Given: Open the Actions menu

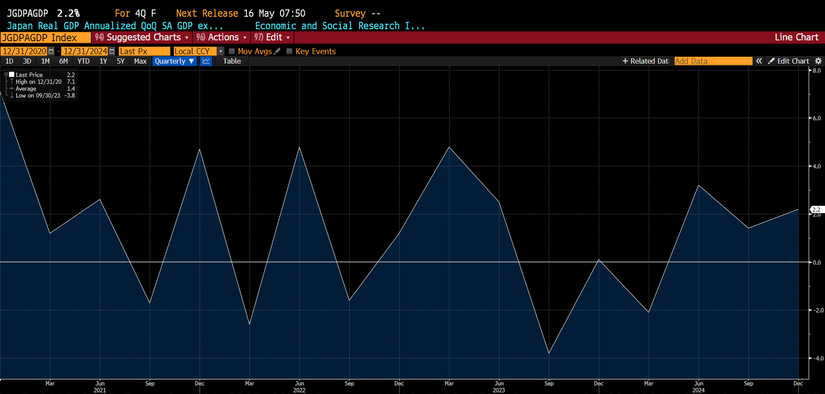Looking at the screenshot, I should 221,37.
